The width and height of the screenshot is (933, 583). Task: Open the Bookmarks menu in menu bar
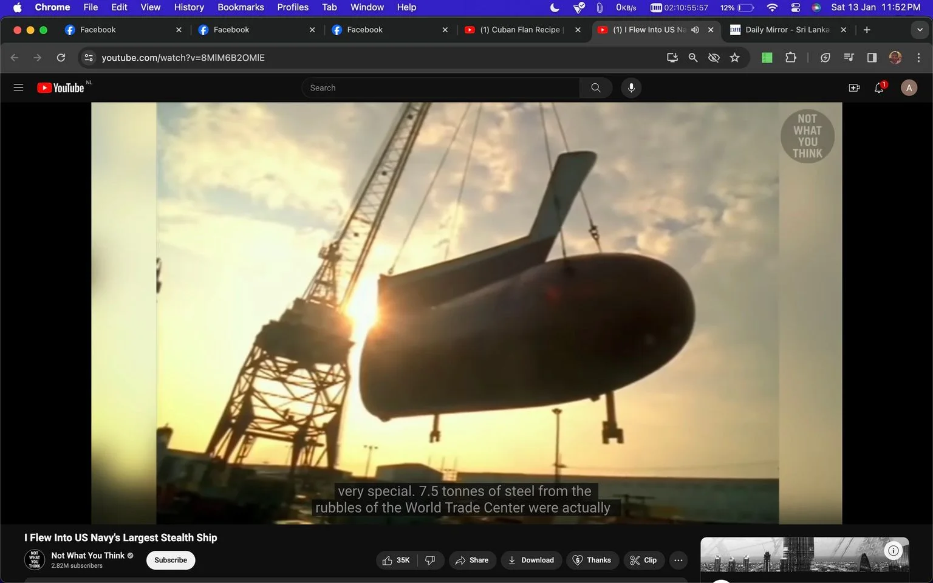pos(241,7)
